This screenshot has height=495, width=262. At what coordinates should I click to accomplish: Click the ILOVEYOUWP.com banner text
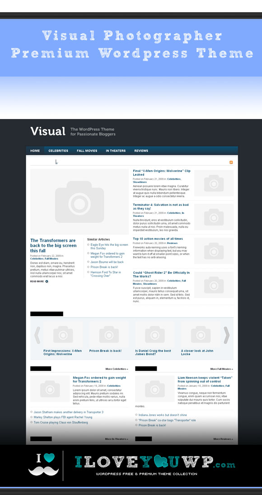[155, 462]
